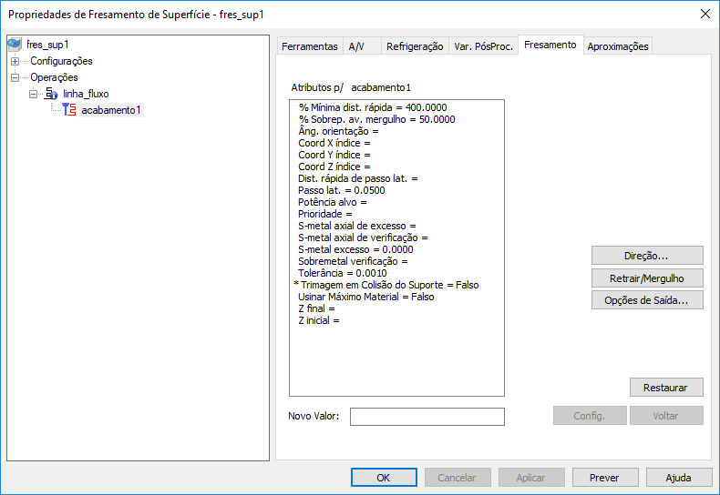The height and width of the screenshot is (495, 720).
Task: Switch to the Refrigeração tab
Action: coord(415,46)
